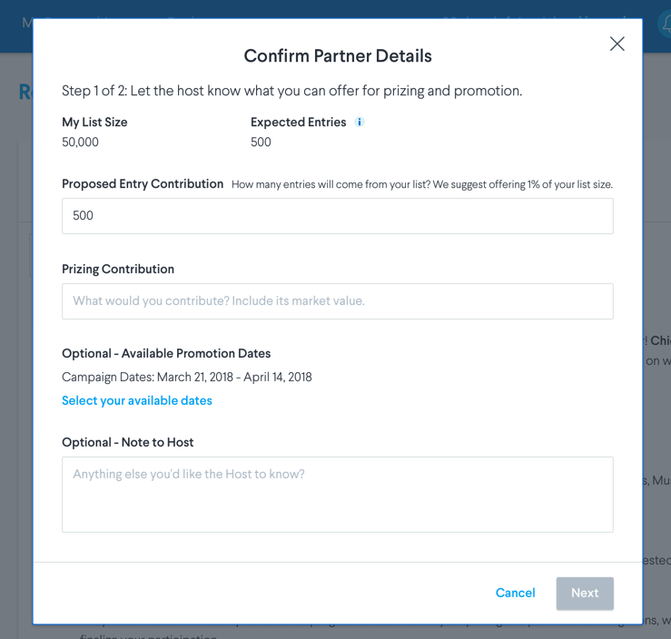This screenshot has width=671, height=639.
Task: Click the Next button
Action: click(x=585, y=594)
